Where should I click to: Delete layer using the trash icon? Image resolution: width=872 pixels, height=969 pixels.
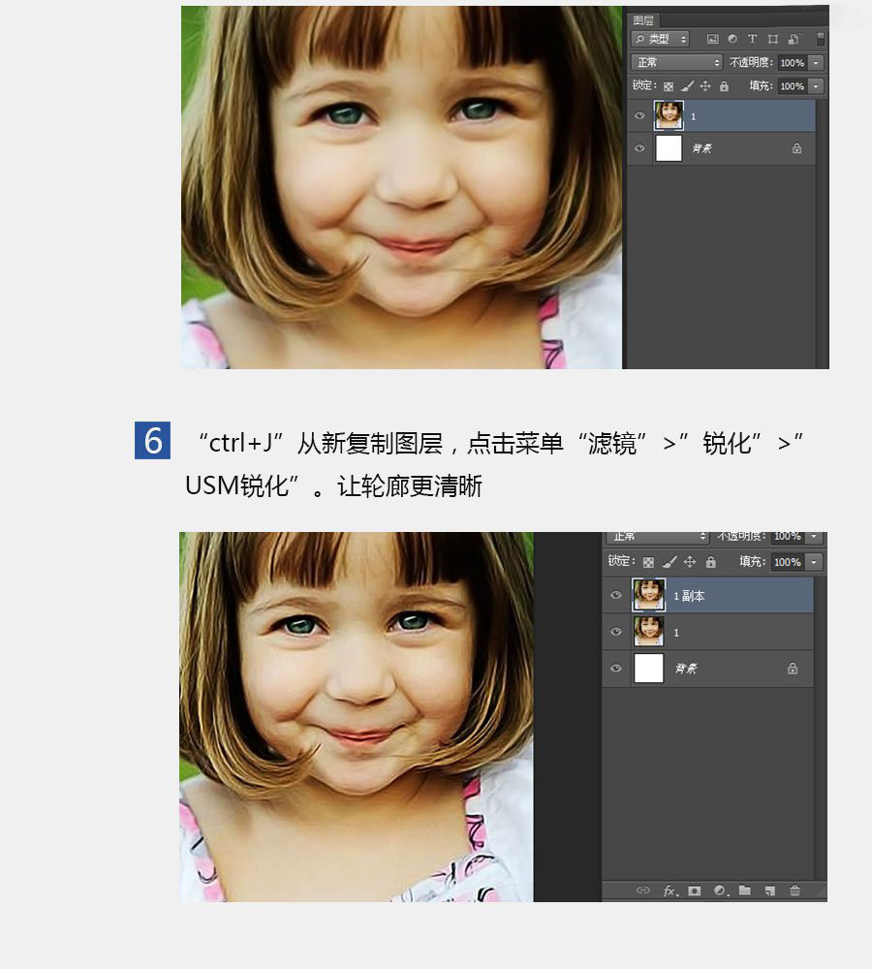click(794, 891)
